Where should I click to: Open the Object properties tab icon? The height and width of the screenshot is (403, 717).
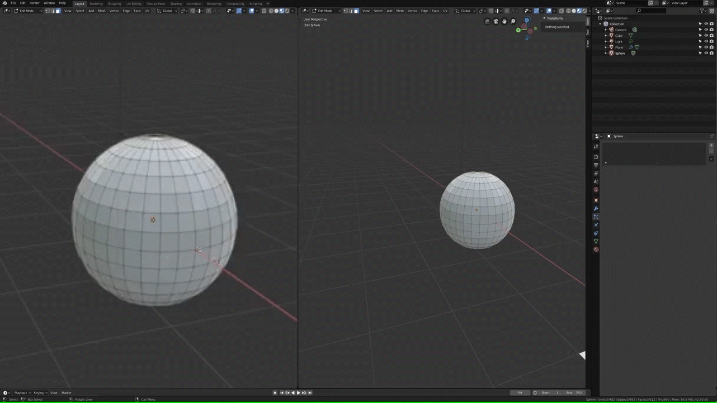click(x=596, y=200)
